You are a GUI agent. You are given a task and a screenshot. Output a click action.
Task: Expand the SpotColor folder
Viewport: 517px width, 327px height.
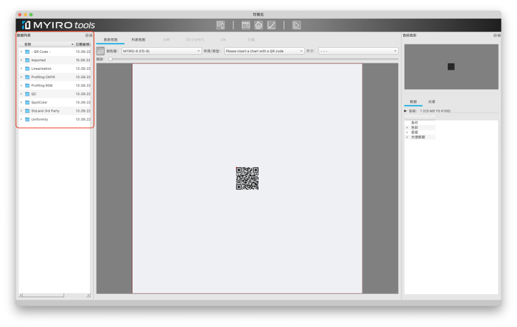pyautogui.click(x=21, y=103)
